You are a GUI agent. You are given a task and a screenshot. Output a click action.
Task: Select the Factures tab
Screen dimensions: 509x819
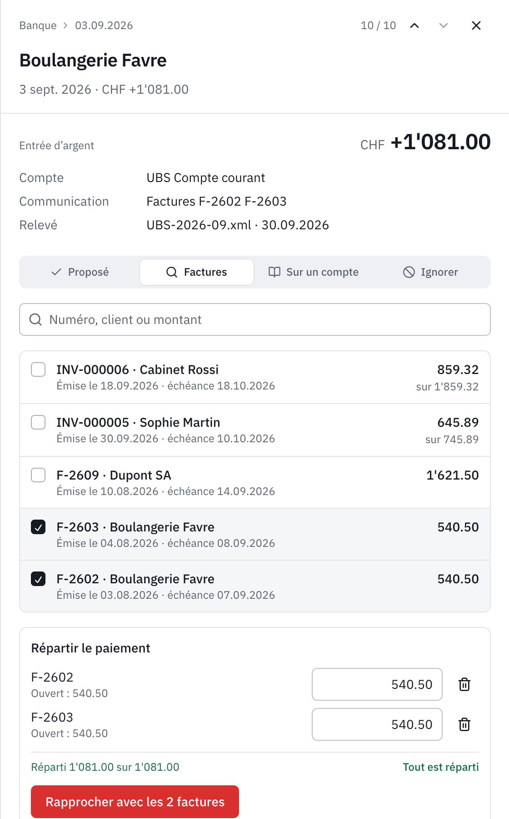197,272
